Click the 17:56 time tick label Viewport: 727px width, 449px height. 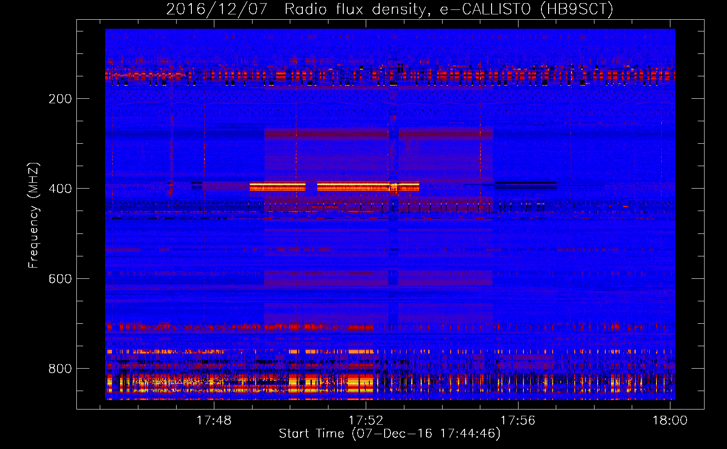pyautogui.click(x=518, y=420)
